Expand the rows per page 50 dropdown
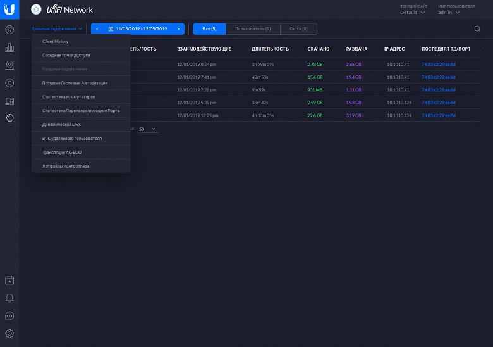 (x=148, y=129)
